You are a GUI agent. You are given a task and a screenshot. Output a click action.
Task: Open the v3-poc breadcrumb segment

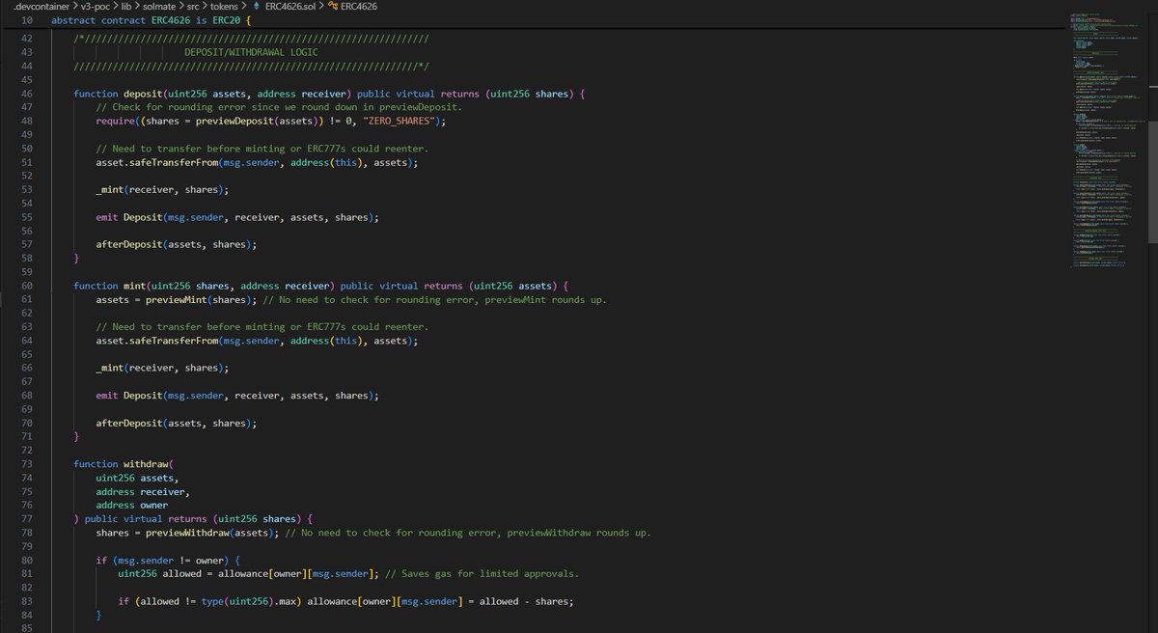[x=96, y=6]
